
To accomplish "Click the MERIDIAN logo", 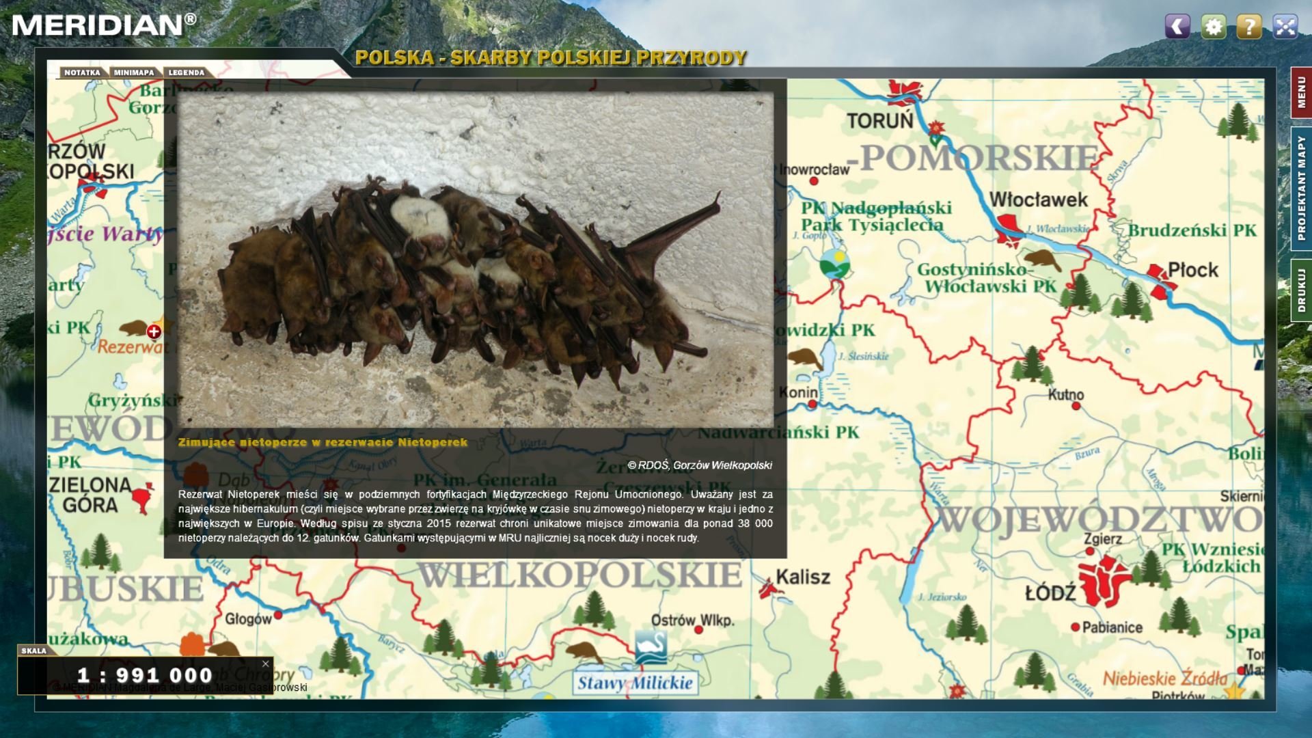I will 104,25.
